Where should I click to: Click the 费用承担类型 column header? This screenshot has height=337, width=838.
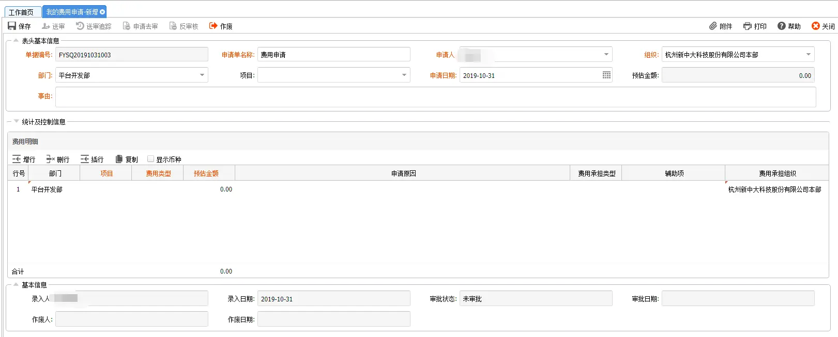[596, 173]
